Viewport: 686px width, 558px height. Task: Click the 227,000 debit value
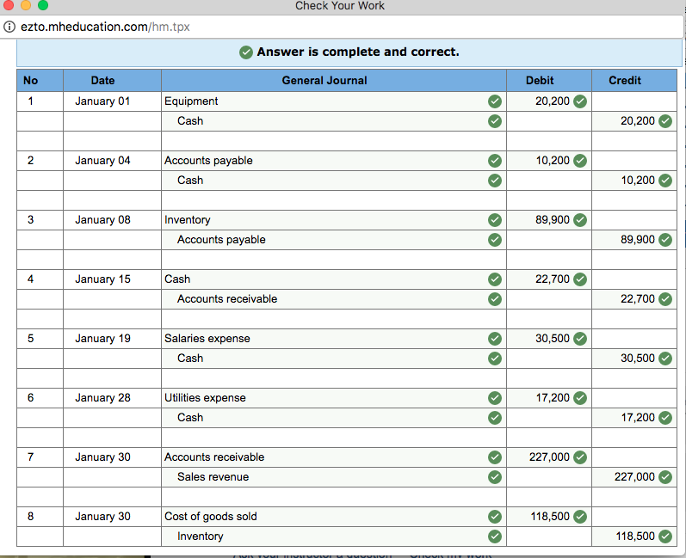(x=549, y=457)
